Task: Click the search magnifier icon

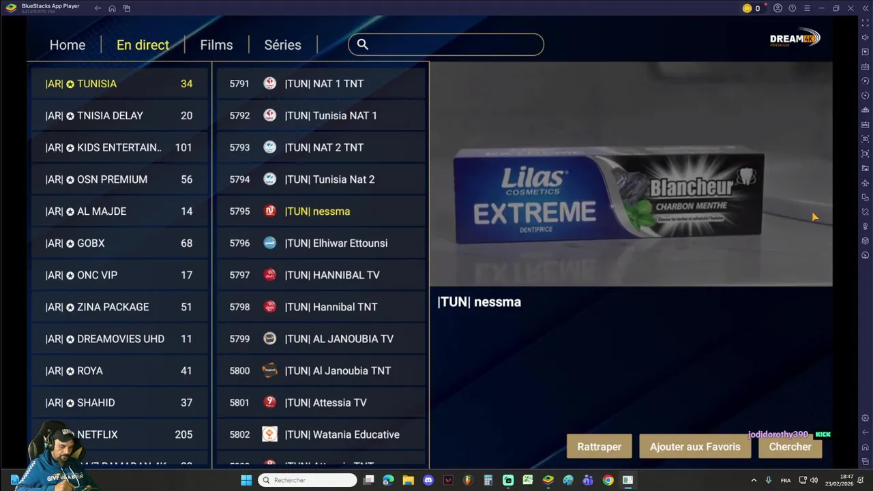Action: 363,45
